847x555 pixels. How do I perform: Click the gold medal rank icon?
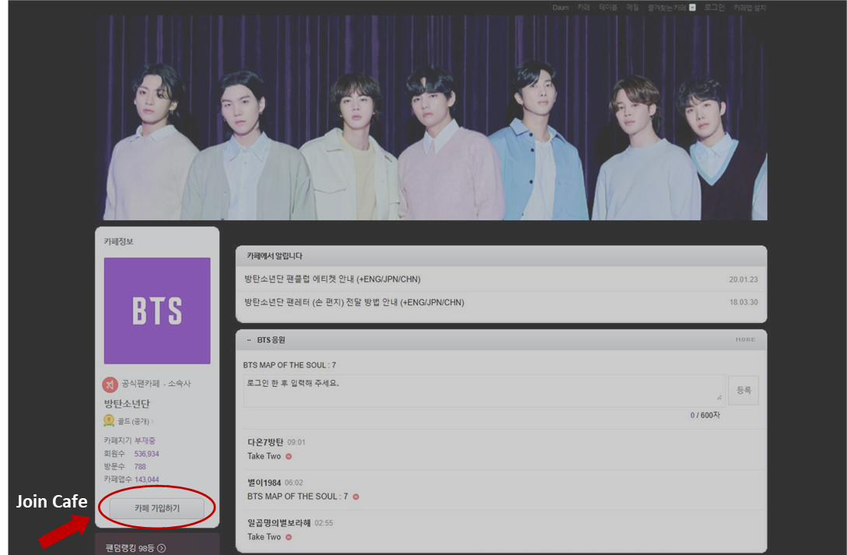[109, 420]
